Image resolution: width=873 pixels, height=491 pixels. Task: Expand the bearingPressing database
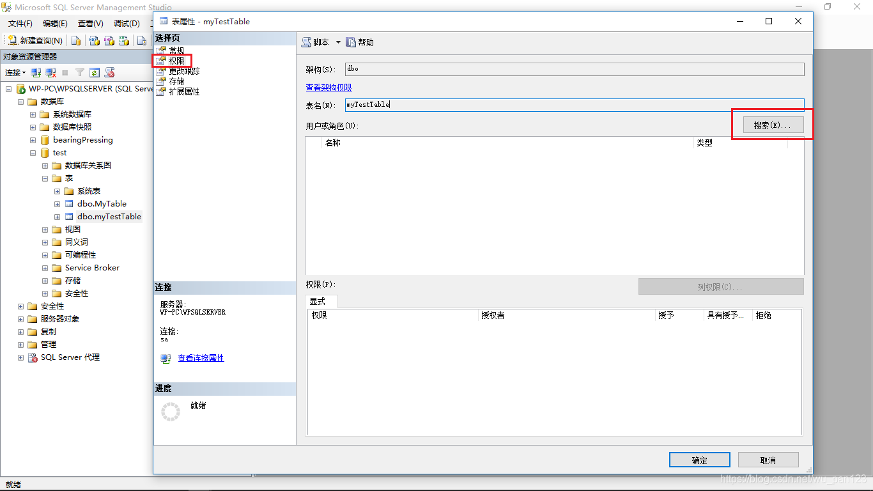[x=33, y=140]
